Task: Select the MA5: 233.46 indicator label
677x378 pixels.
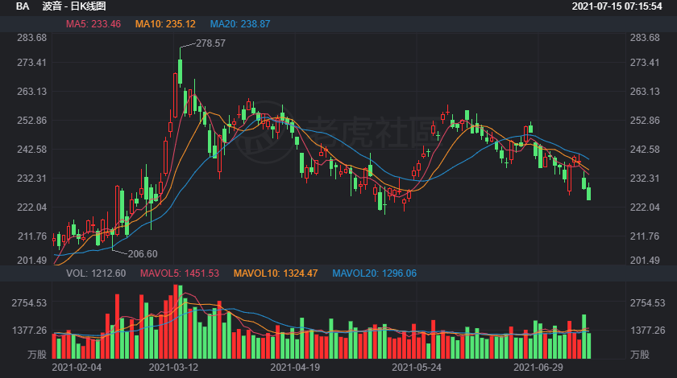Action: click(93, 24)
